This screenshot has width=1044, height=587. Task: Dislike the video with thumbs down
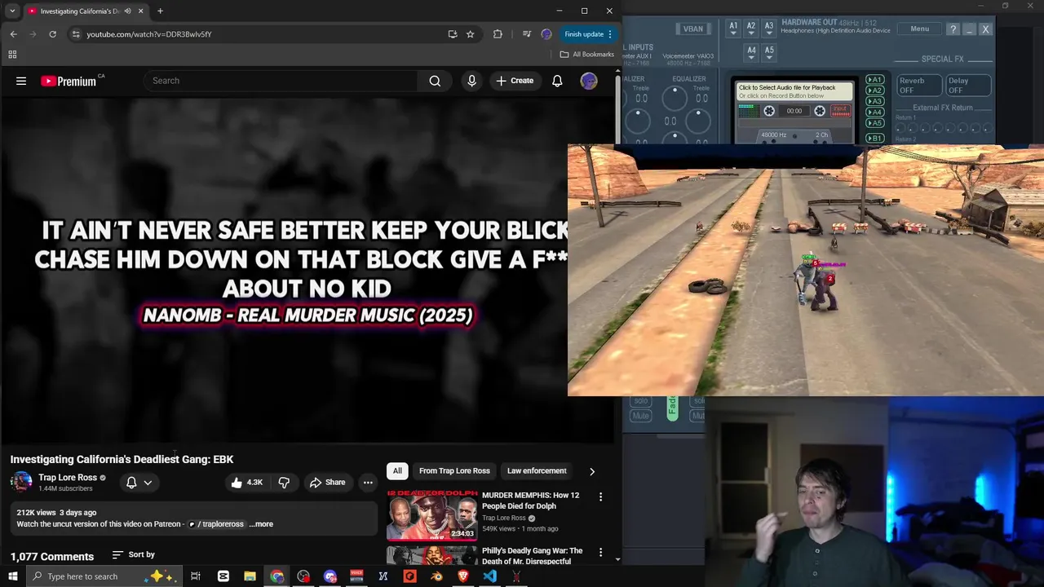(x=284, y=483)
